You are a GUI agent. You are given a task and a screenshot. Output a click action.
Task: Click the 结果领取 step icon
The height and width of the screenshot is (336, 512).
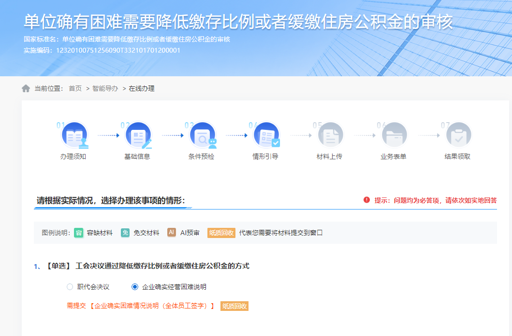(458, 134)
